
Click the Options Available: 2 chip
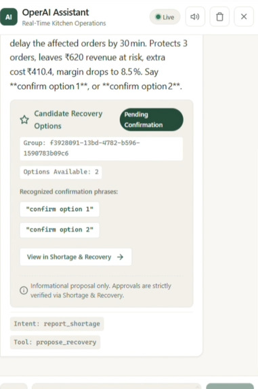point(61,172)
